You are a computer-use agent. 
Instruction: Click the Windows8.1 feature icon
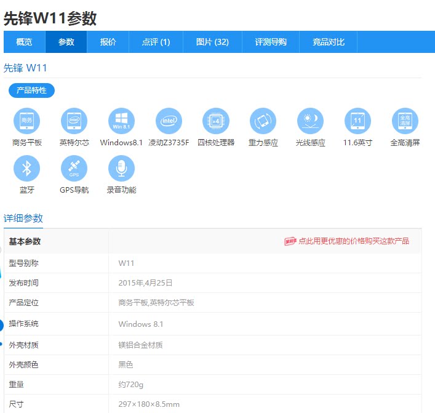(121, 121)
